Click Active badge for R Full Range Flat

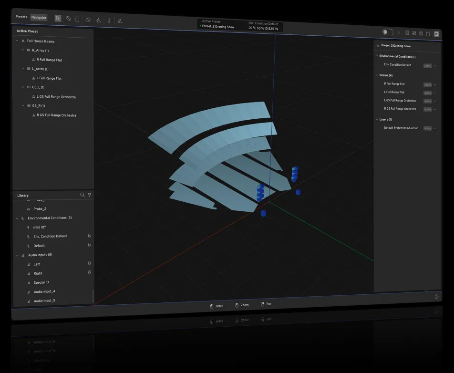pos(427,85)
